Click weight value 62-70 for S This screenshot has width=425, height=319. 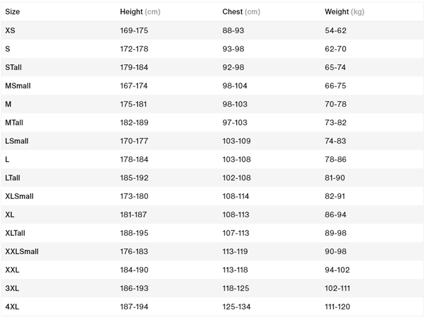tap(336, 49)
